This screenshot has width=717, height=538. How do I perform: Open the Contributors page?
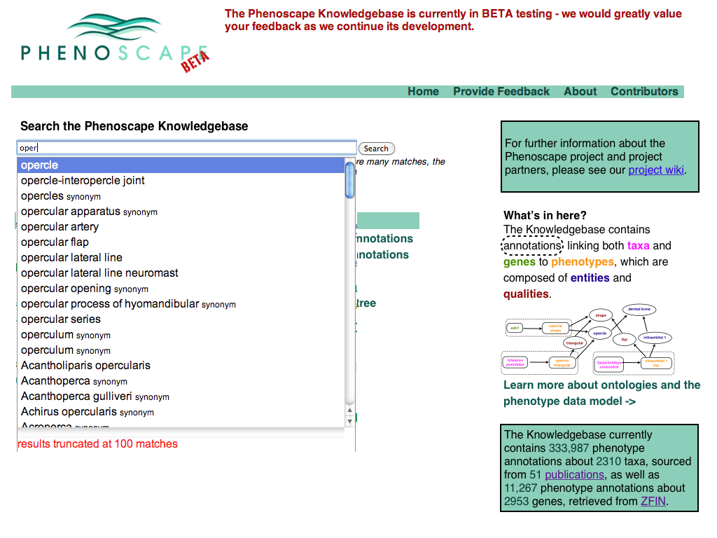coord(644,92)
